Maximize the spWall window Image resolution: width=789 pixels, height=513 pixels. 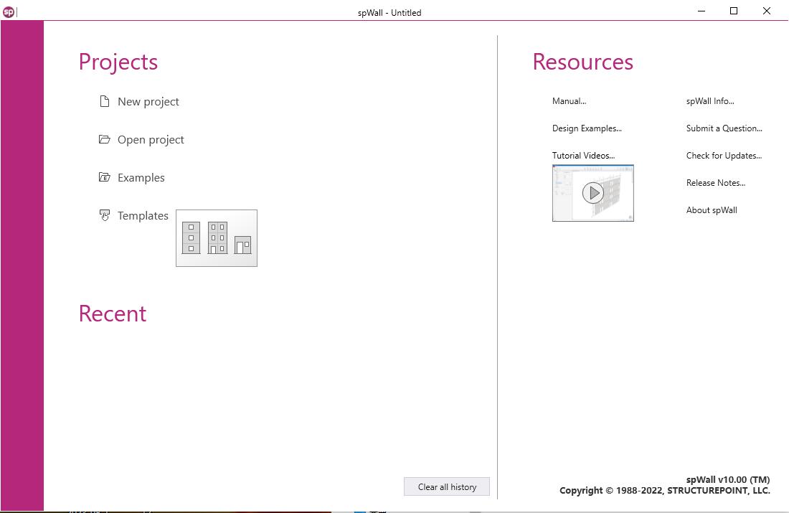(734, 11)
